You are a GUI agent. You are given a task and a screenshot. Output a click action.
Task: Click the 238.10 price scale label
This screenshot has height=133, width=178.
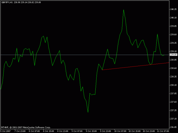point(173,85)
